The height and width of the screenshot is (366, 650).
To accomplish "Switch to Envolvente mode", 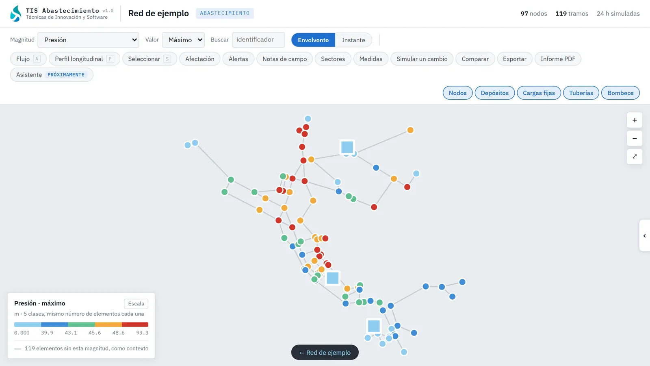I will pos(313,40).
